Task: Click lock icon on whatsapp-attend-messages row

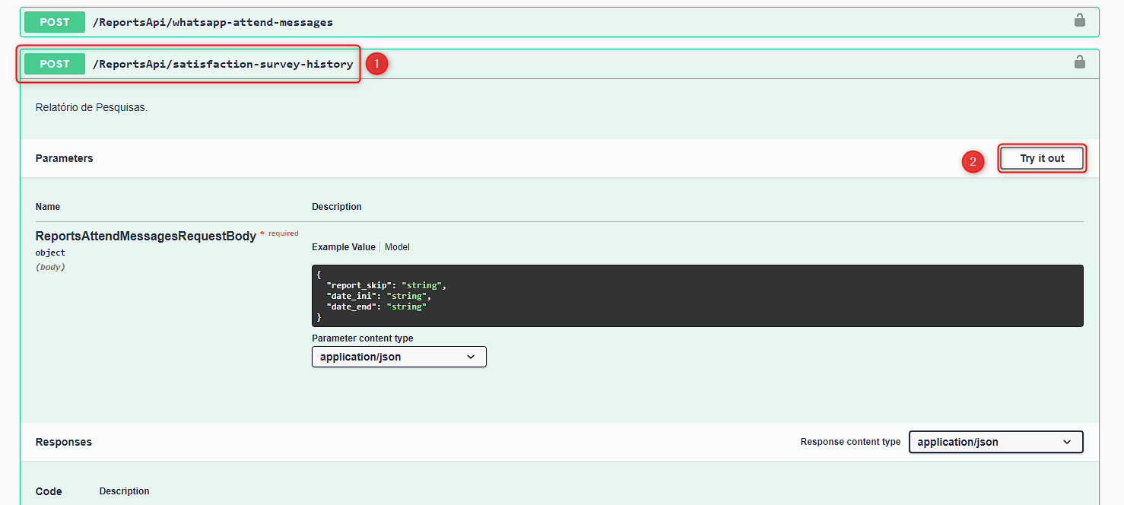Action: [1079, 21]
